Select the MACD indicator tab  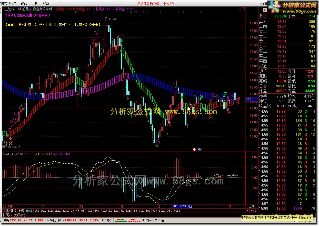29,211
